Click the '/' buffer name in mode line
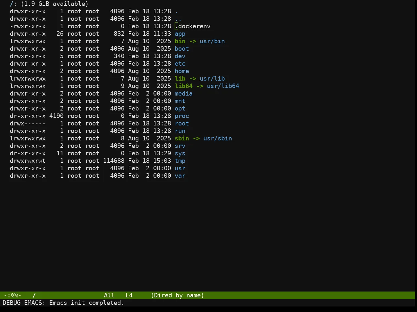Image resolution: width=417 pixels, height=312 pixels. pyautogui.click(x=34, y=295)
